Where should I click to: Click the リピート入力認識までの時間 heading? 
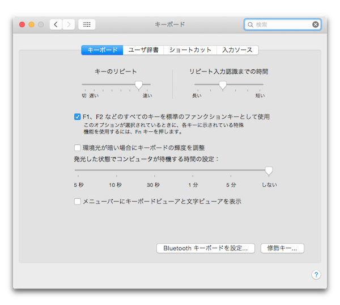pyautogui.click(x=229, y=72)
